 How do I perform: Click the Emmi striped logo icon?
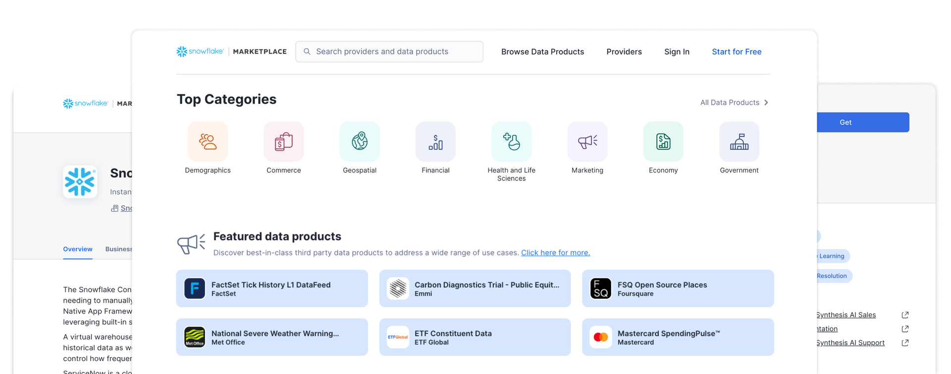pyautogui.click(x=398, y=288)
